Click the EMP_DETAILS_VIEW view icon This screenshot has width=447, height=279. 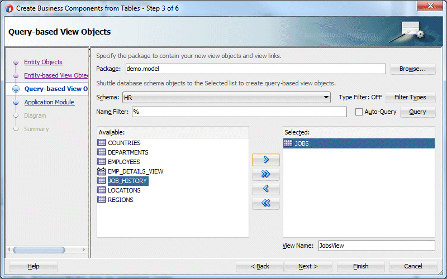tap(101, 171)
